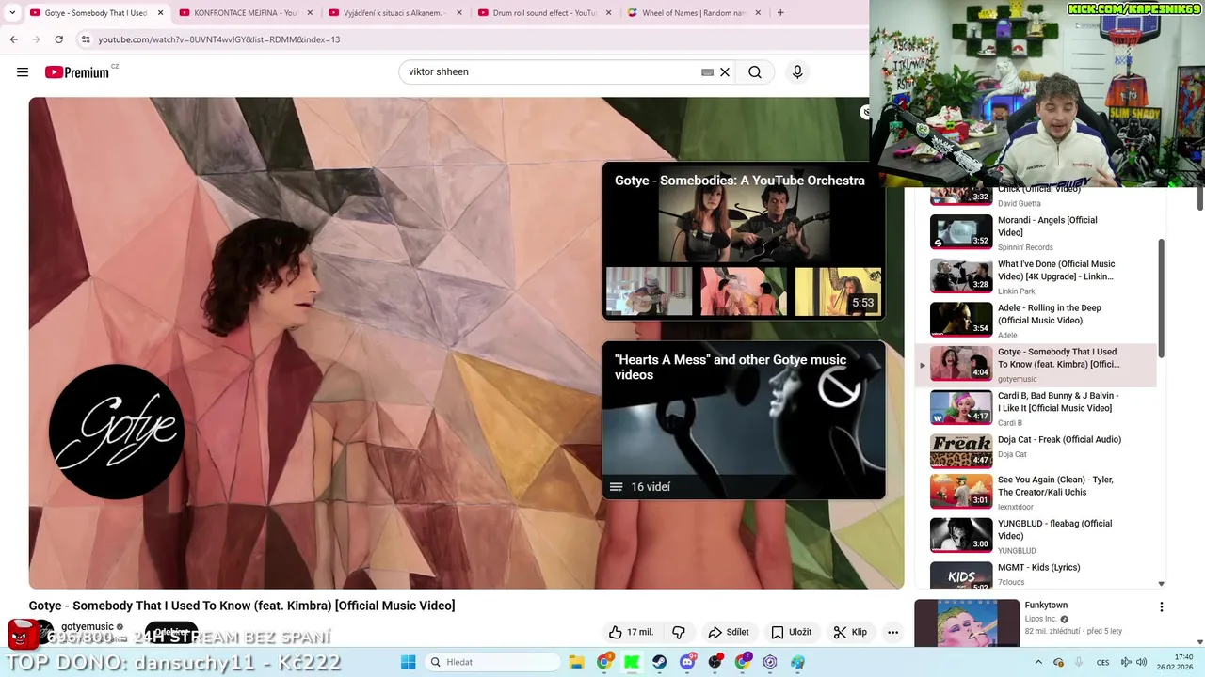Switch to the KONFRONTACE MEJFINA tab
This screenshot has height=677, width=1205.
click(x=247, y=13)
